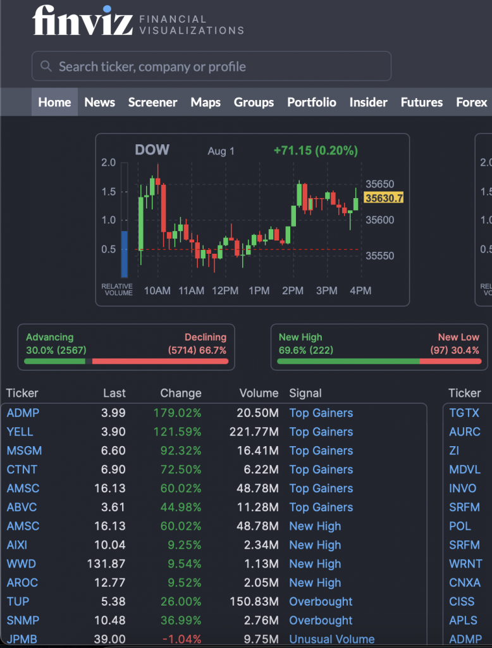Click the Signal column header
Screen dimensions: 492x648
(305, 393)
